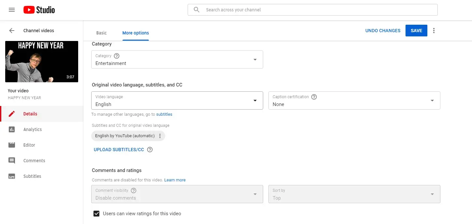Switch to the Basic tab
This screenshot has width=472, height=224.
click(x=101, y=33)
